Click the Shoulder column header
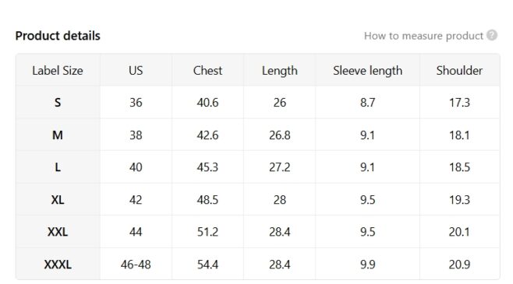Viewport: 513px width, 284px height. click(x=459, y=71)
